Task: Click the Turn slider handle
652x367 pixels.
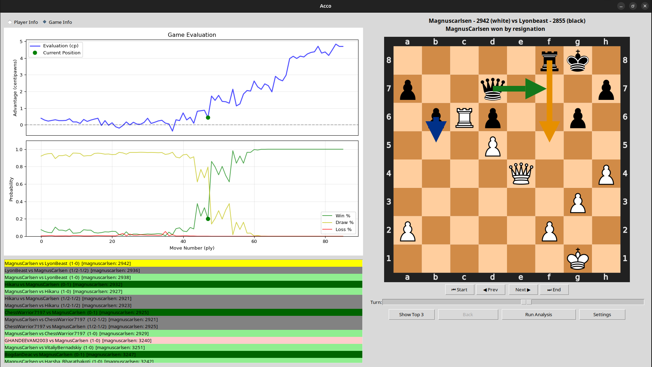Action: pos(526,302)
